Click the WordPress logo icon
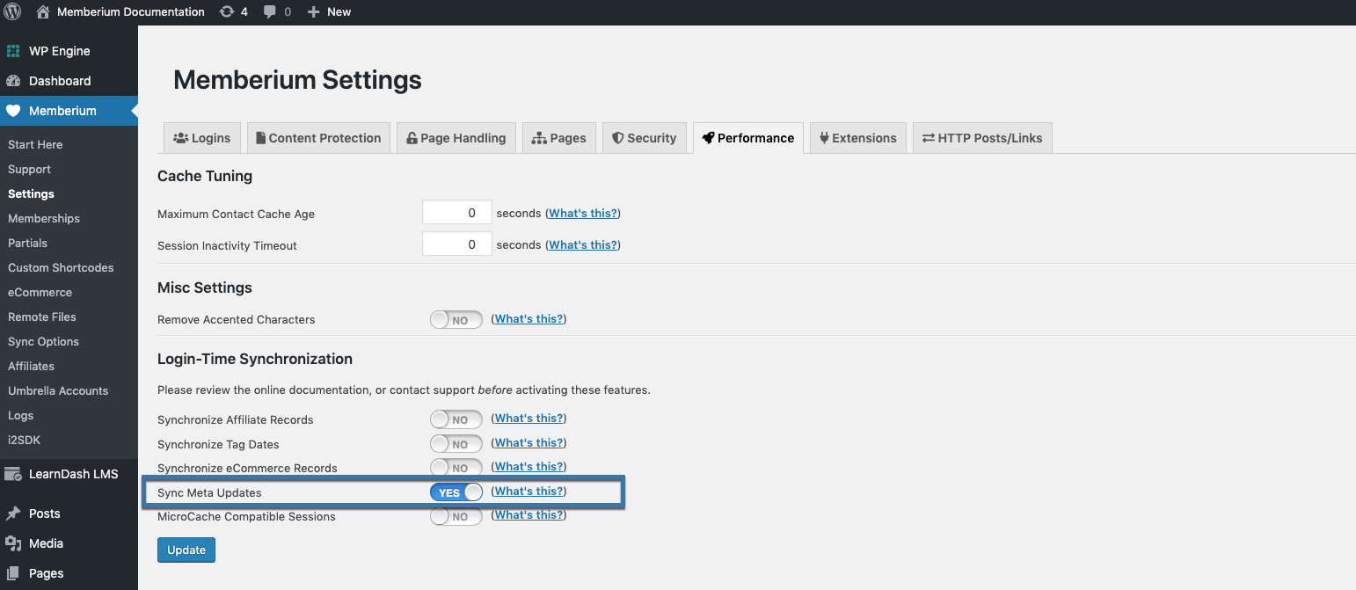 tap(12, 11)
